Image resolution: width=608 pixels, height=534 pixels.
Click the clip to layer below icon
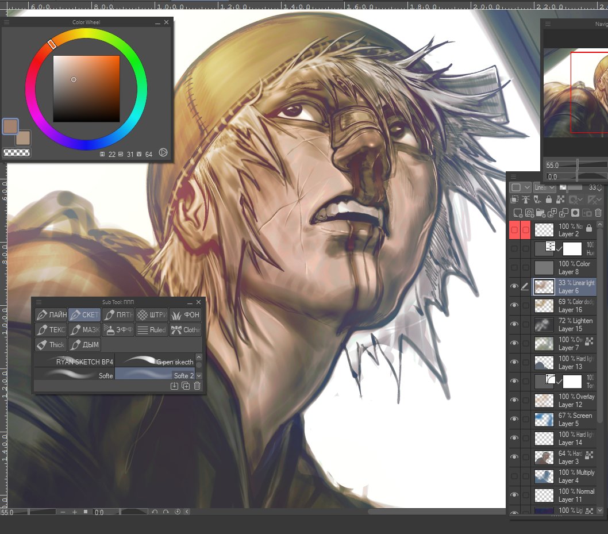[514, 199]
